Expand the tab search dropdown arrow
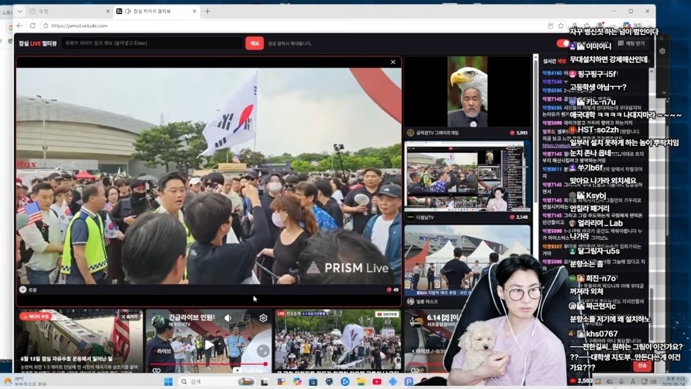The width and height of the screenshot is (691, 389). 19,11
